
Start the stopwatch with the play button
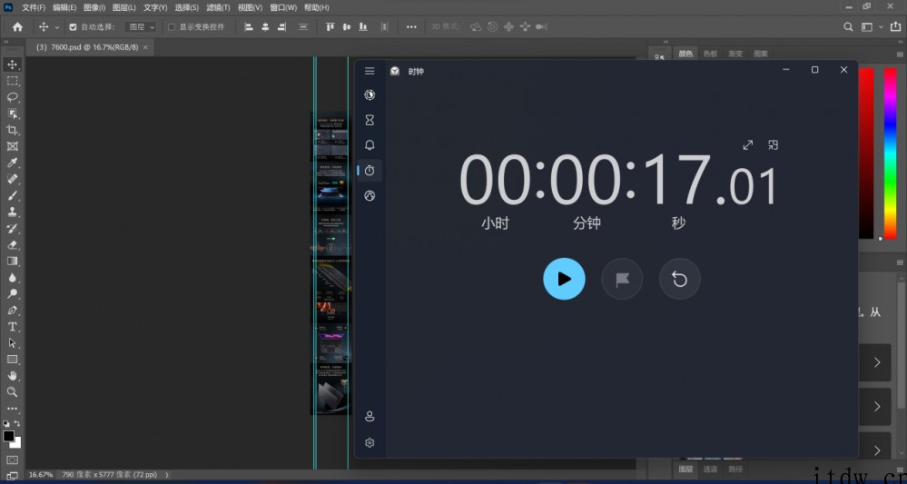click(x=564, y=279)
